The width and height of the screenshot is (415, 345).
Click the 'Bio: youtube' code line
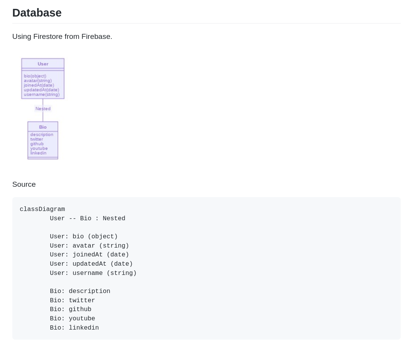pyautogui.click(x=73, y=318)
